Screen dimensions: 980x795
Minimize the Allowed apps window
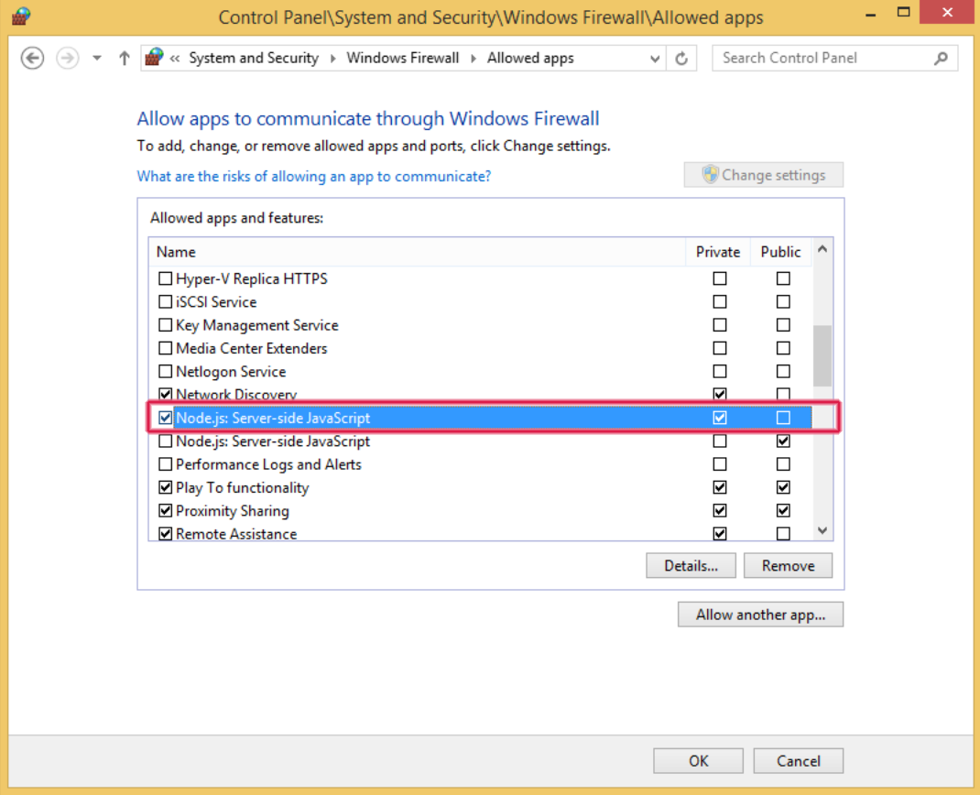[871, 13]
